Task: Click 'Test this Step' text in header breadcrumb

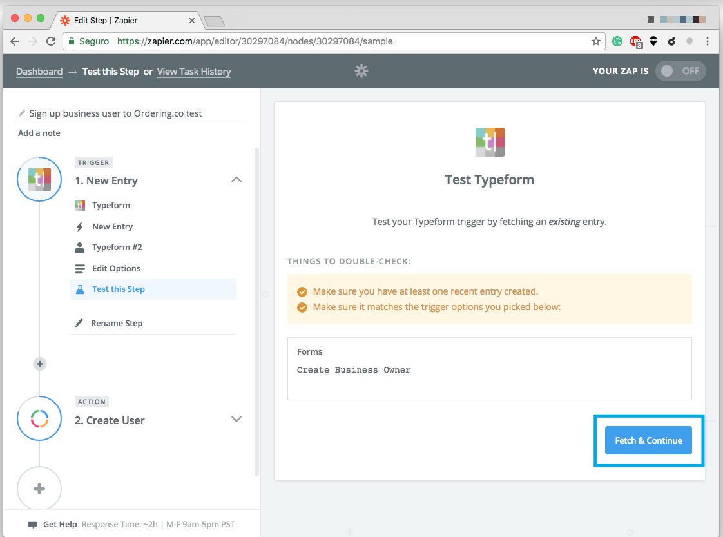Action: (111, 72)
